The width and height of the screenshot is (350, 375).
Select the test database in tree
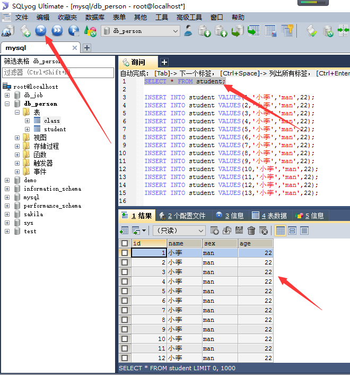click(x=30, y=231)
